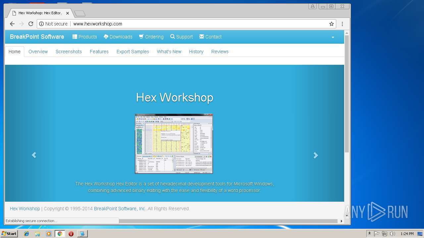Image resolution: width=424 pixels, height=238 pixels.
Task: Open the Contact menu
Action: (x=210, y=37)
